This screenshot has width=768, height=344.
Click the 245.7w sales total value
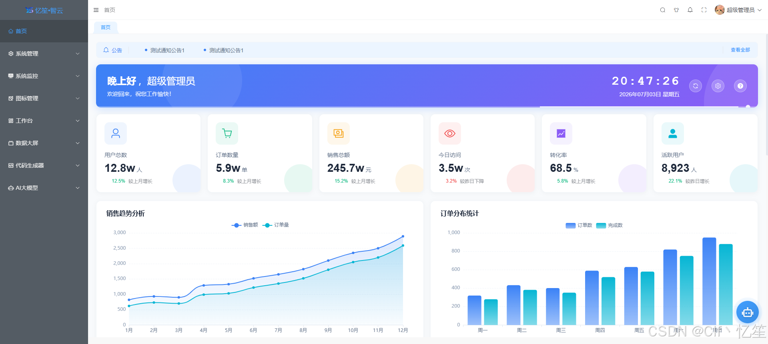(346, 168)
